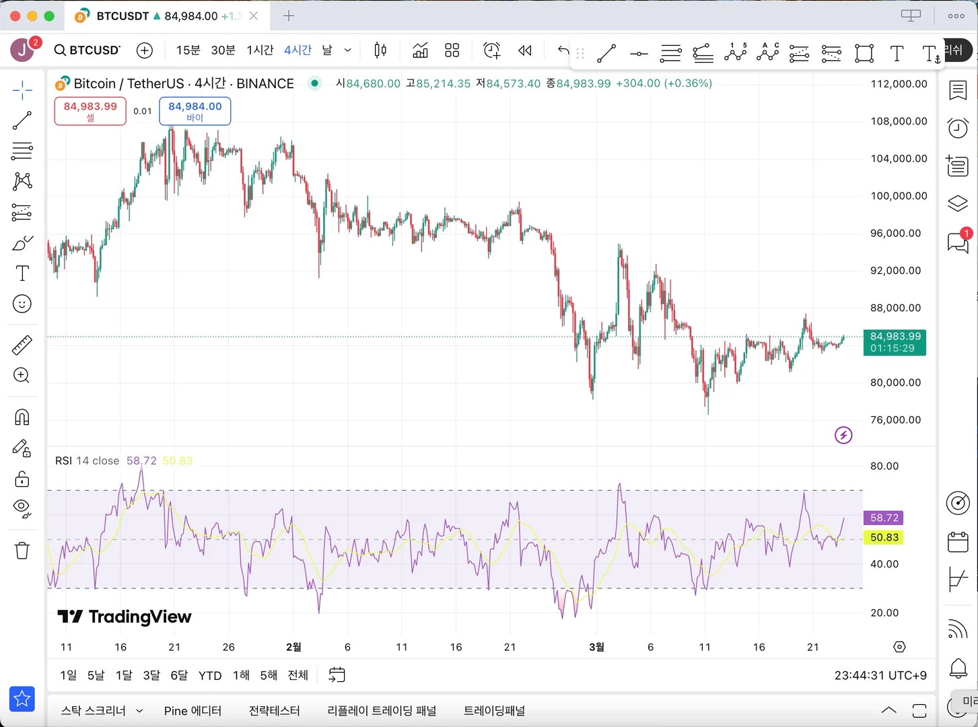978x727 pixels.
Task: Open chats with one unread message
Action: 958,241
